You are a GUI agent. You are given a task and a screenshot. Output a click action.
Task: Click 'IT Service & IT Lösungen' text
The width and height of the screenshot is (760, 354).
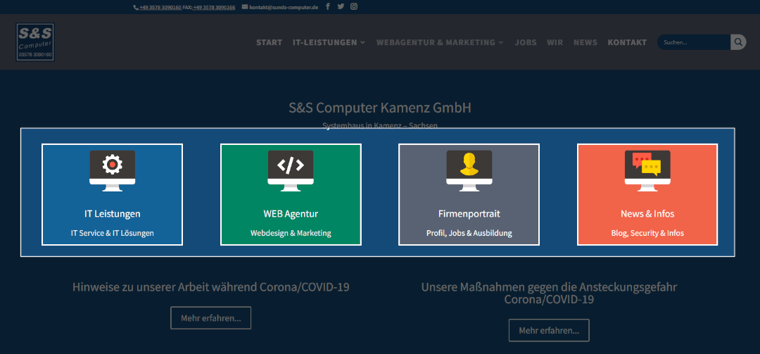(x=113, y=233)
